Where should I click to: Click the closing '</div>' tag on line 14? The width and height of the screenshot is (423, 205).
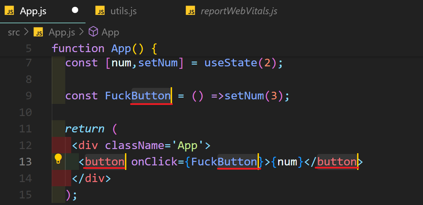click(91, 178)
